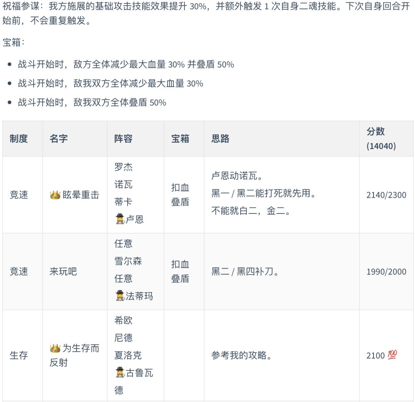This screenshot has height=402, width=415.
Task: Click the lineup entry 法蒂玛
Action: pyautogui.click(x=139, y=296)
